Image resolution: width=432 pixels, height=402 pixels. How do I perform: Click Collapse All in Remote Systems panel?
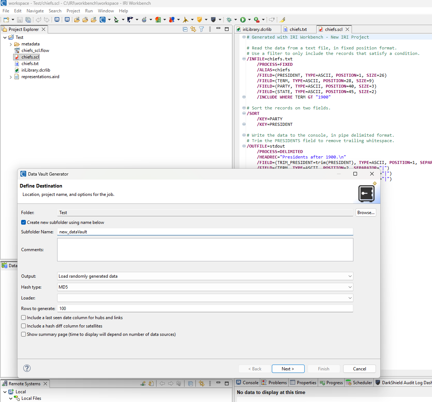tap(190, 383)
